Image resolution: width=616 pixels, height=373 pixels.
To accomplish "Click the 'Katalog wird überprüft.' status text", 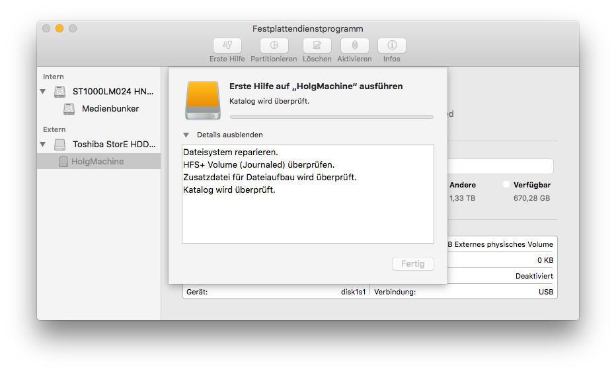I will [x=269, y=101].
